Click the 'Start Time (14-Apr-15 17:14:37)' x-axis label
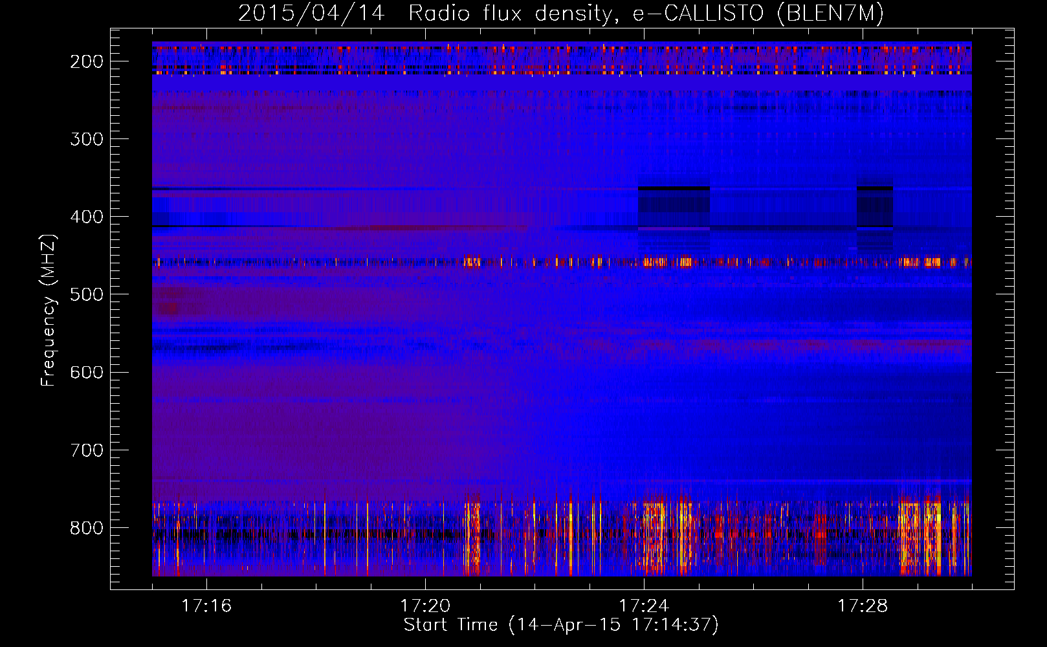The height and width of the screenshot is (647, 1047). coord(561,625)
